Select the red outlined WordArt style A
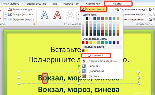This screenshot has height=95, width=155. (x=57, y=15)
